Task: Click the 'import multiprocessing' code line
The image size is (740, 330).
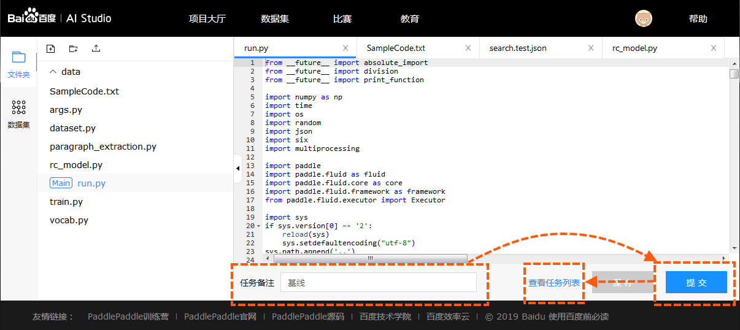Action: [312, 148]
